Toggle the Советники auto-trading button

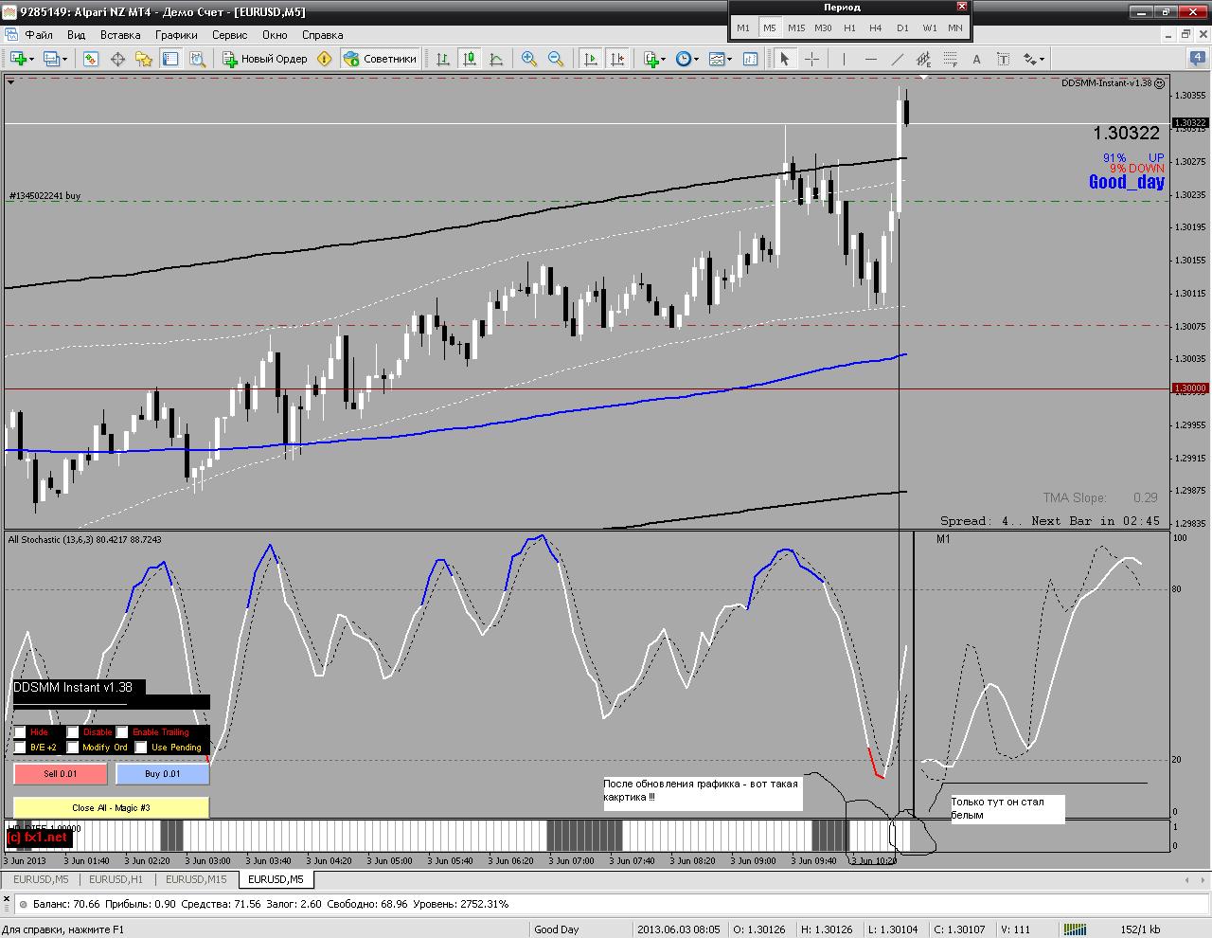(380, 59)
